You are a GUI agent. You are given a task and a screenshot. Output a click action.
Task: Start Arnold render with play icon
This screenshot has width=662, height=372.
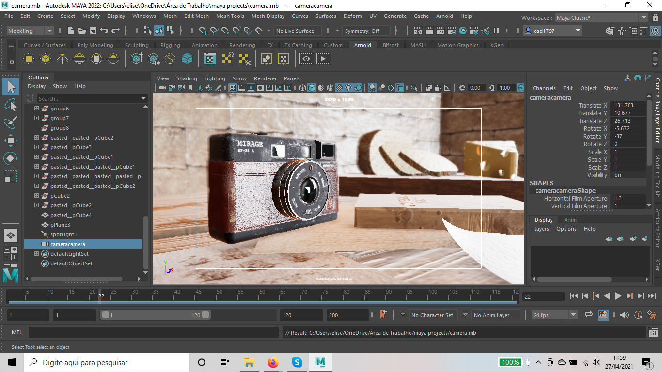click(323, 59)
